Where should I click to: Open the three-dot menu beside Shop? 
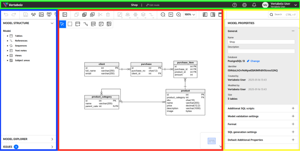coord(142,5)
